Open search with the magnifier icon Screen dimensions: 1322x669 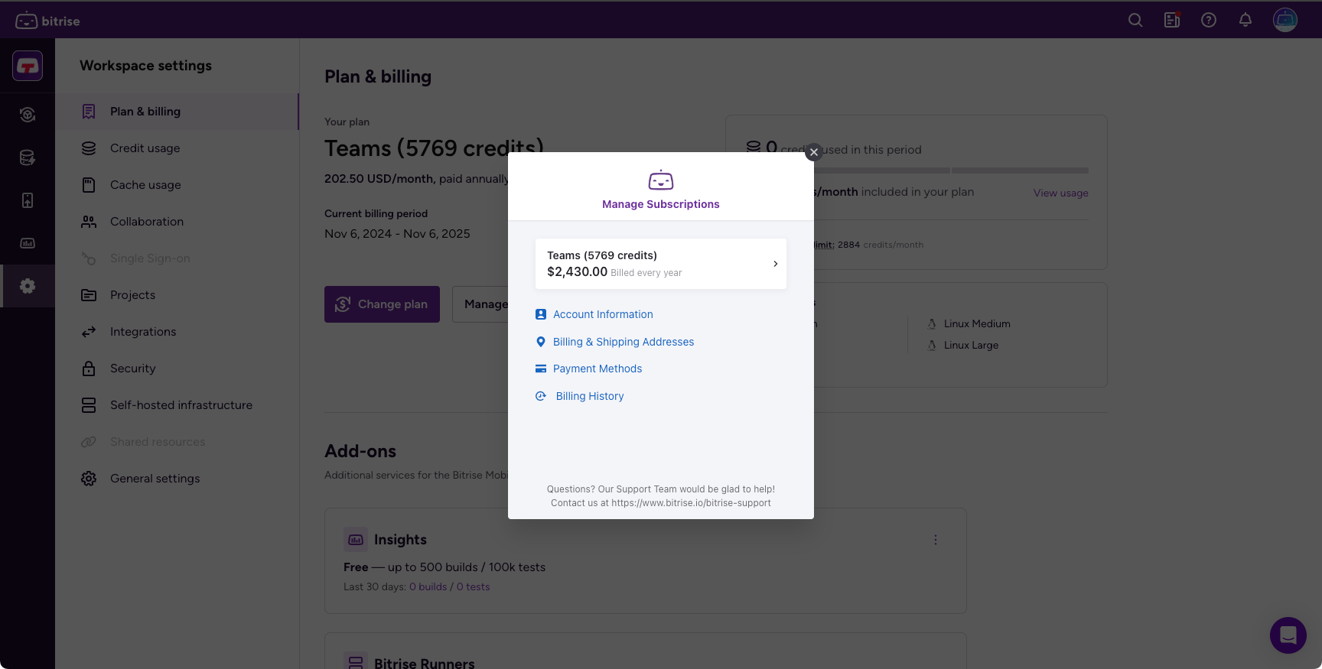click(x=1135, y=21)
